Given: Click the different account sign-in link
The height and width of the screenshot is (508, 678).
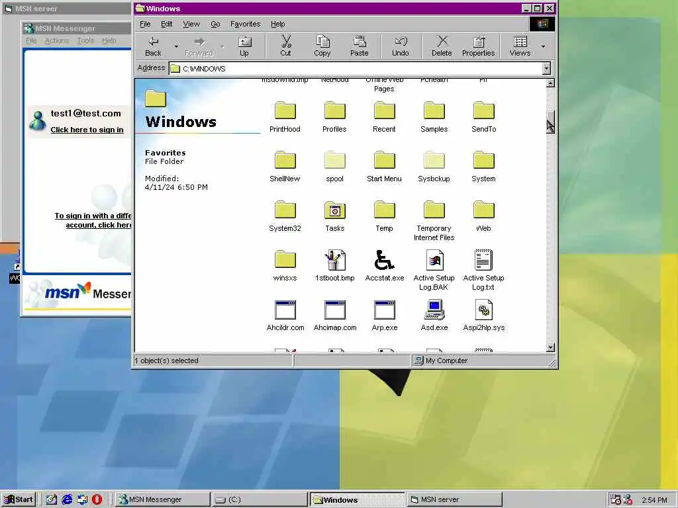Looking at the screenshot, I should tap(93, 220).
